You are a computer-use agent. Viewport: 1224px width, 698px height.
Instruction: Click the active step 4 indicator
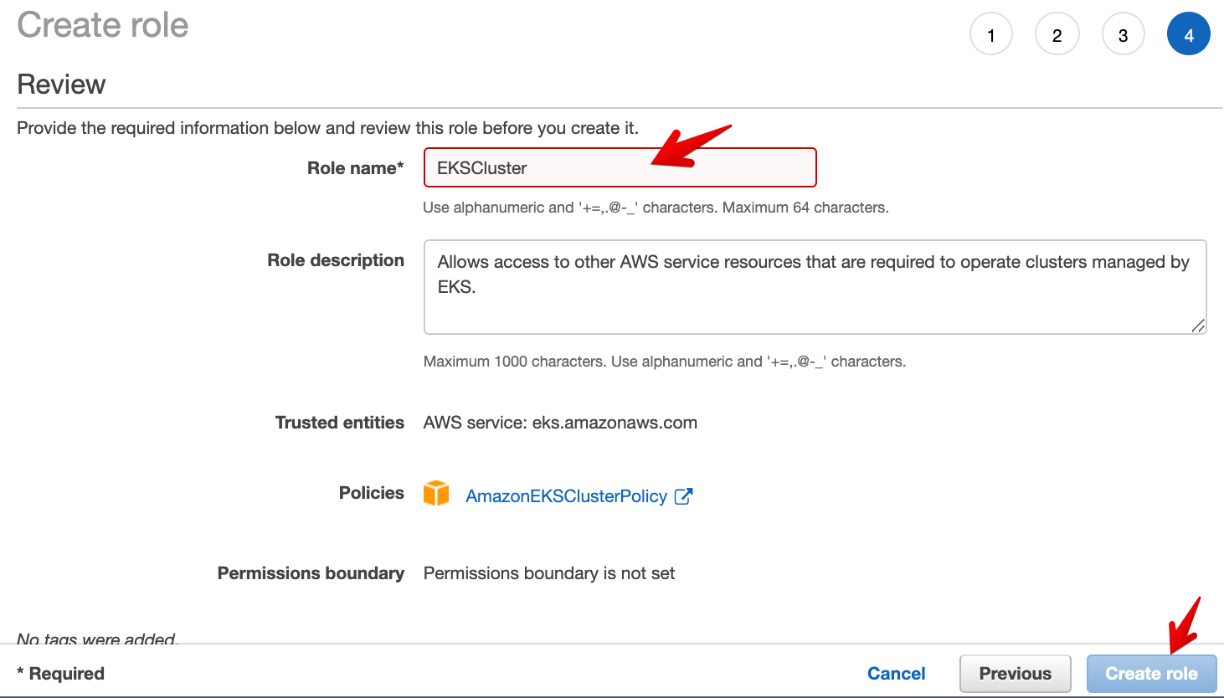tap(1188, 35)
